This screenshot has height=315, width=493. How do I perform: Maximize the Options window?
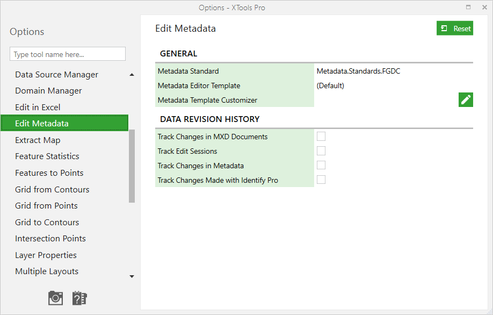pos(468,8)
